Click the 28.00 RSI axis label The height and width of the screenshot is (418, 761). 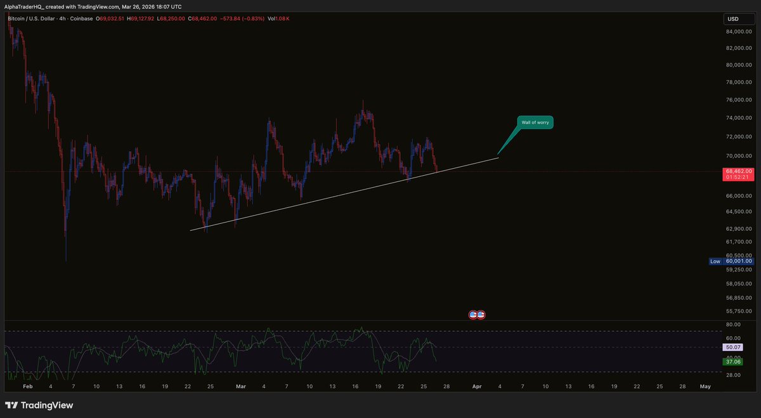733,376
